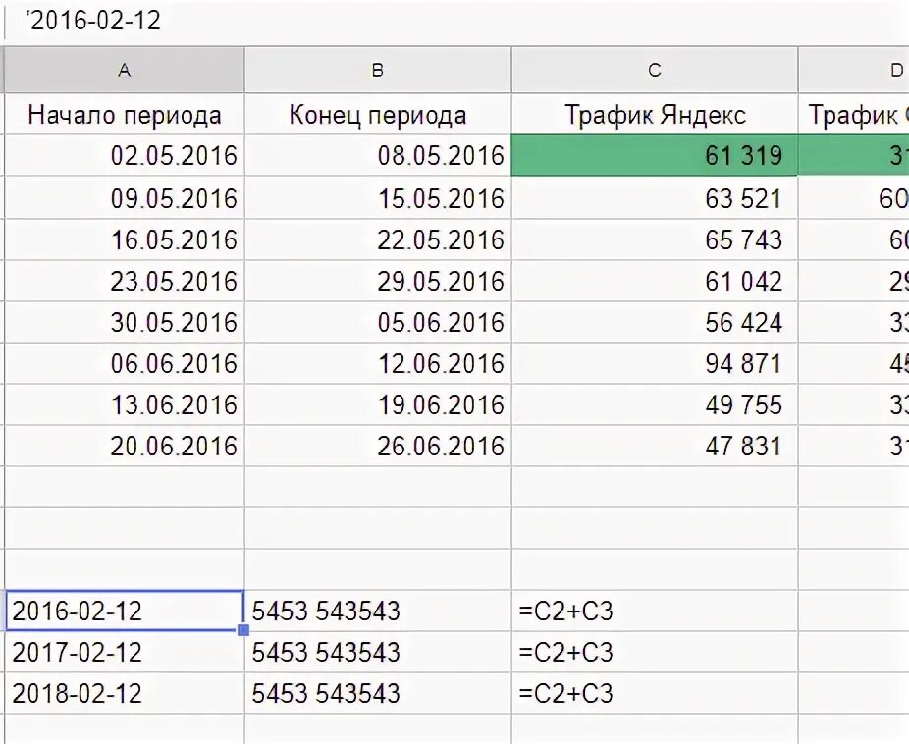Image resolution: width=909 pixels, height=744 pixels.
Task: Select cell with value 47 831
Action: coord(655,445)
